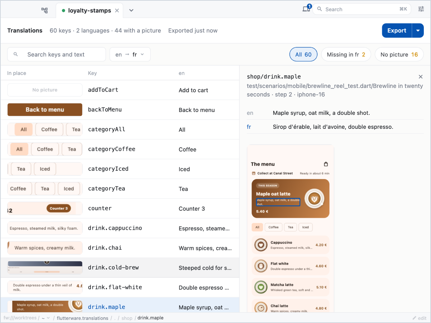
Task: Click the edit pencil in the status bar
Action: coord(419,318)
